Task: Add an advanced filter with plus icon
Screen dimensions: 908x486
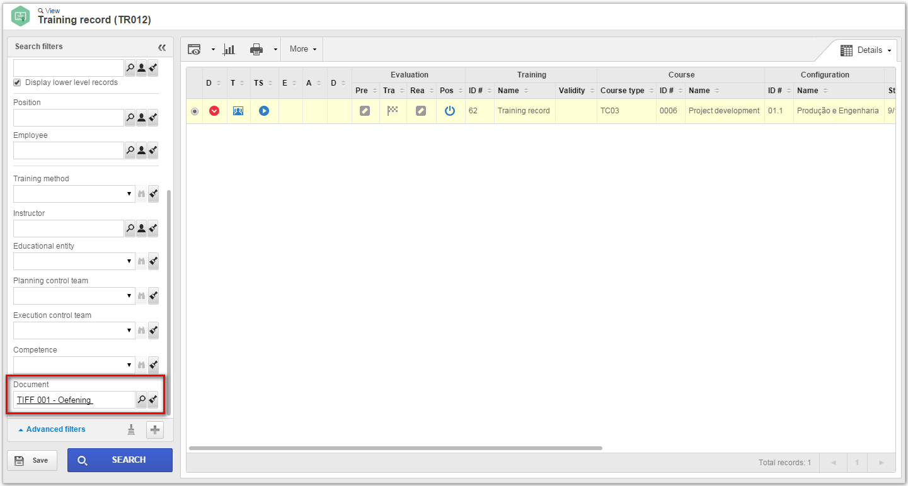Action: (155, 430)
